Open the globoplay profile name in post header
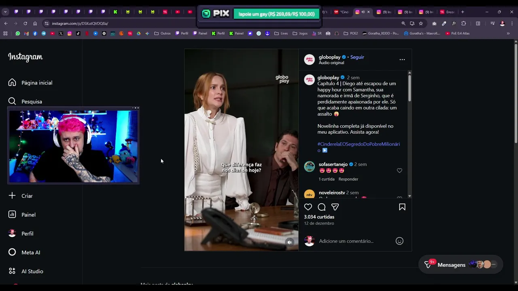This screenshot has width=518, height=291. click(329, 57)
